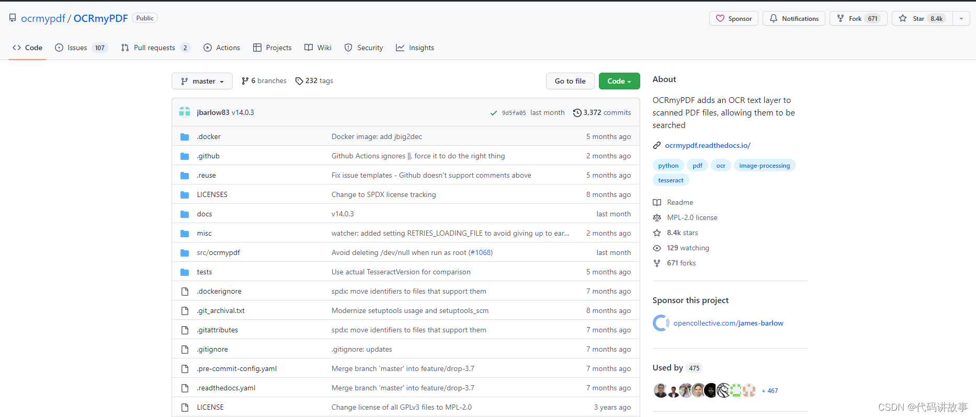
Task: Open the .docker folder
Action: pos(209,136)
